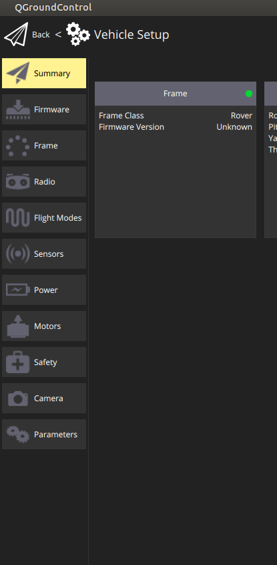Click the Motors upward-arrow icon

18,326
